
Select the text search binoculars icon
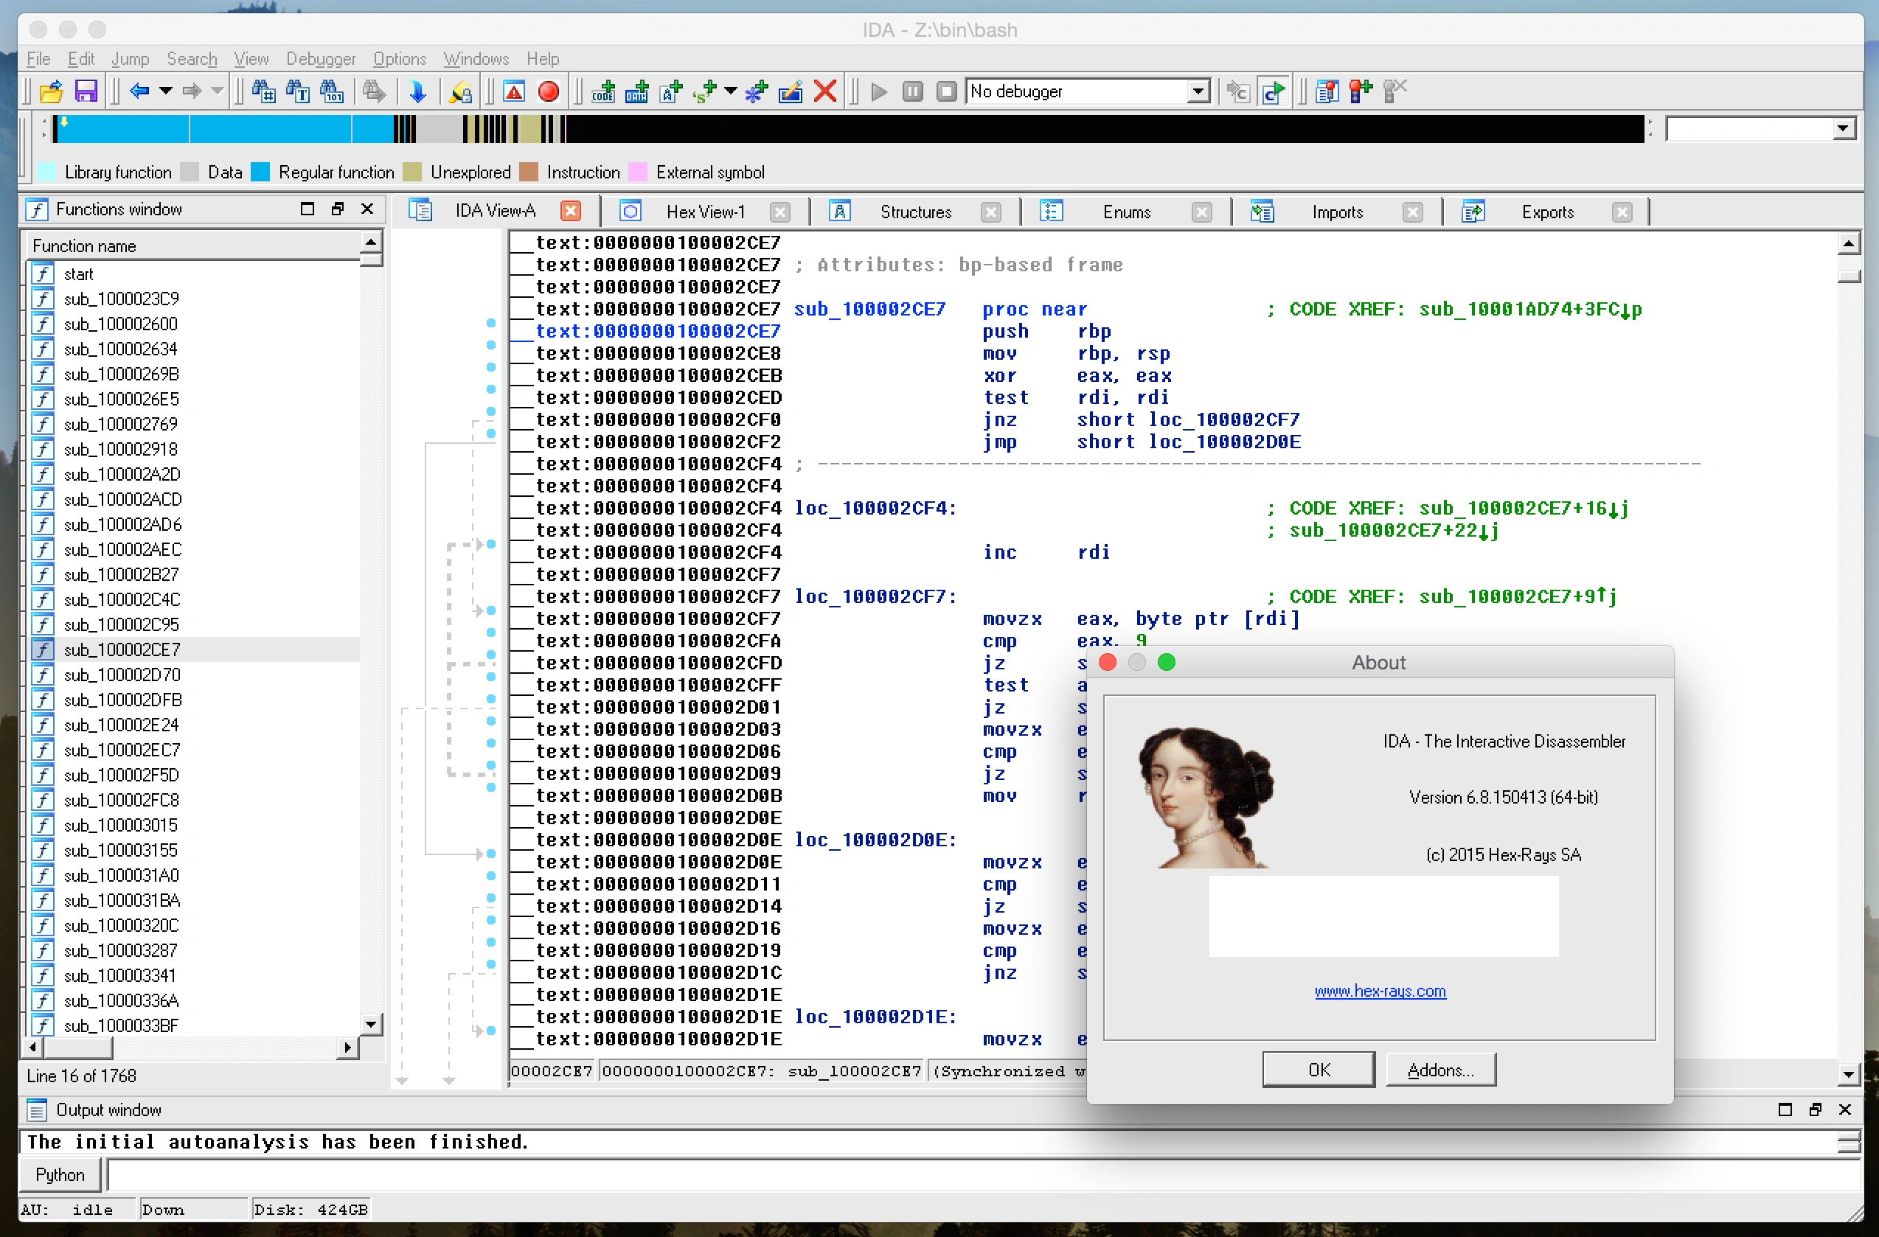pos(298,91)
